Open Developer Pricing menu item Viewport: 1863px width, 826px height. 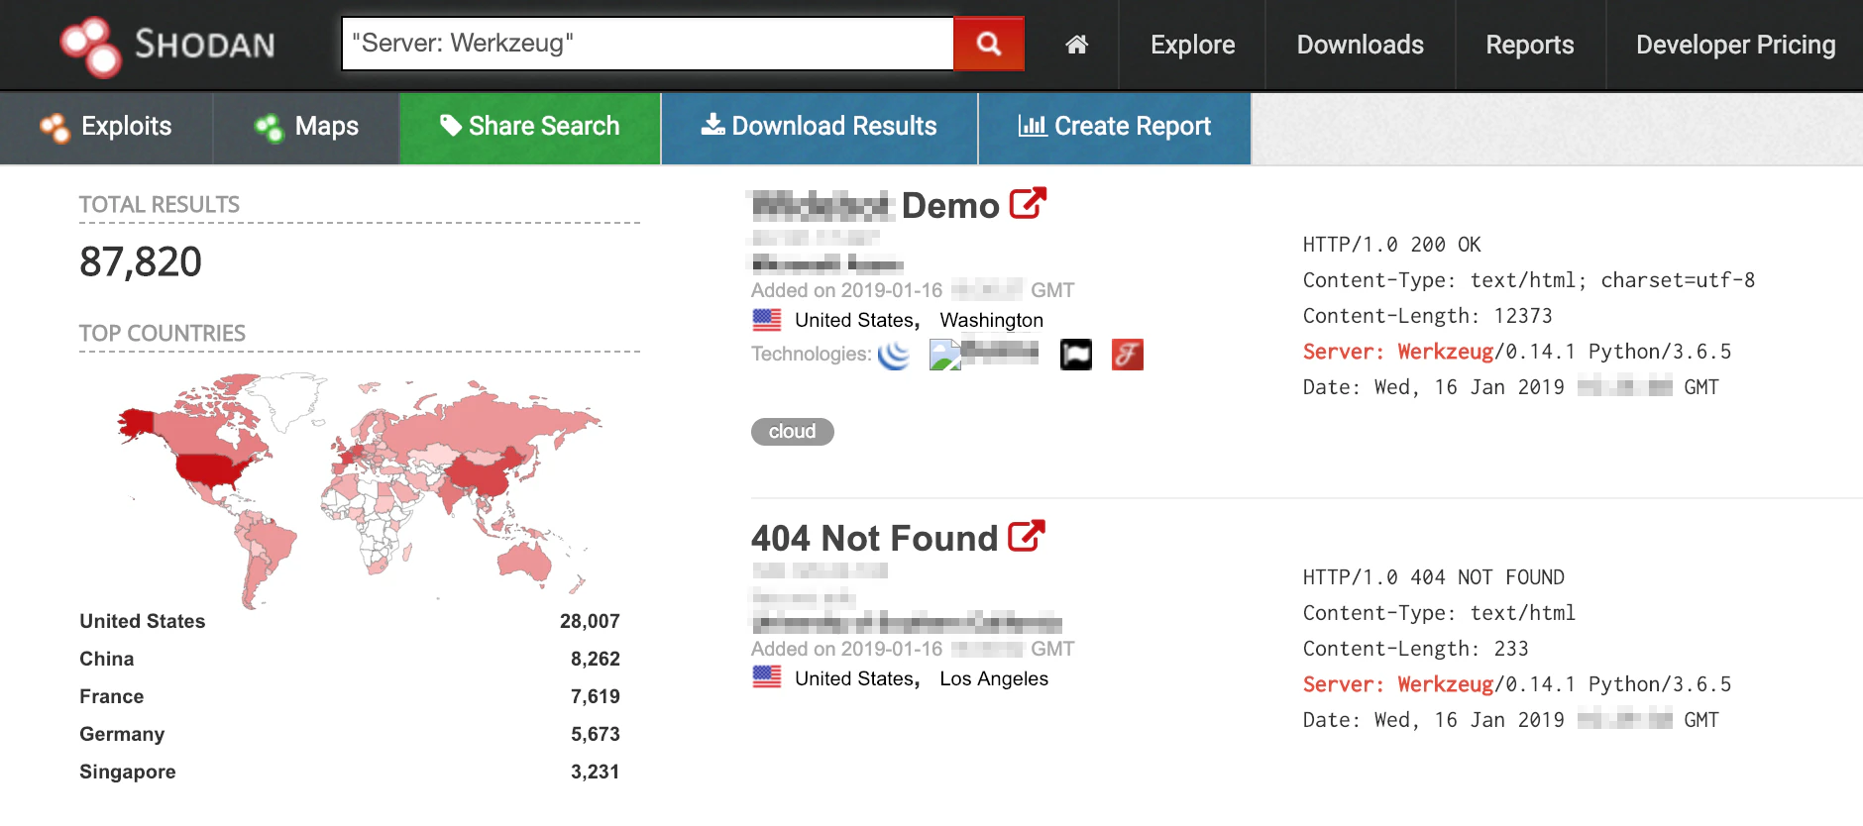[x=1735, y=45]
